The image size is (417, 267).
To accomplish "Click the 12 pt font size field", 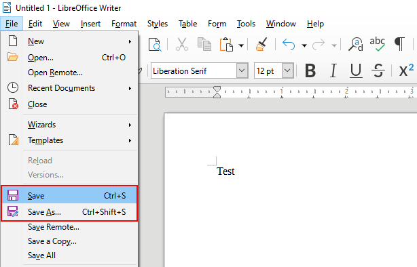I will (268, 71).
